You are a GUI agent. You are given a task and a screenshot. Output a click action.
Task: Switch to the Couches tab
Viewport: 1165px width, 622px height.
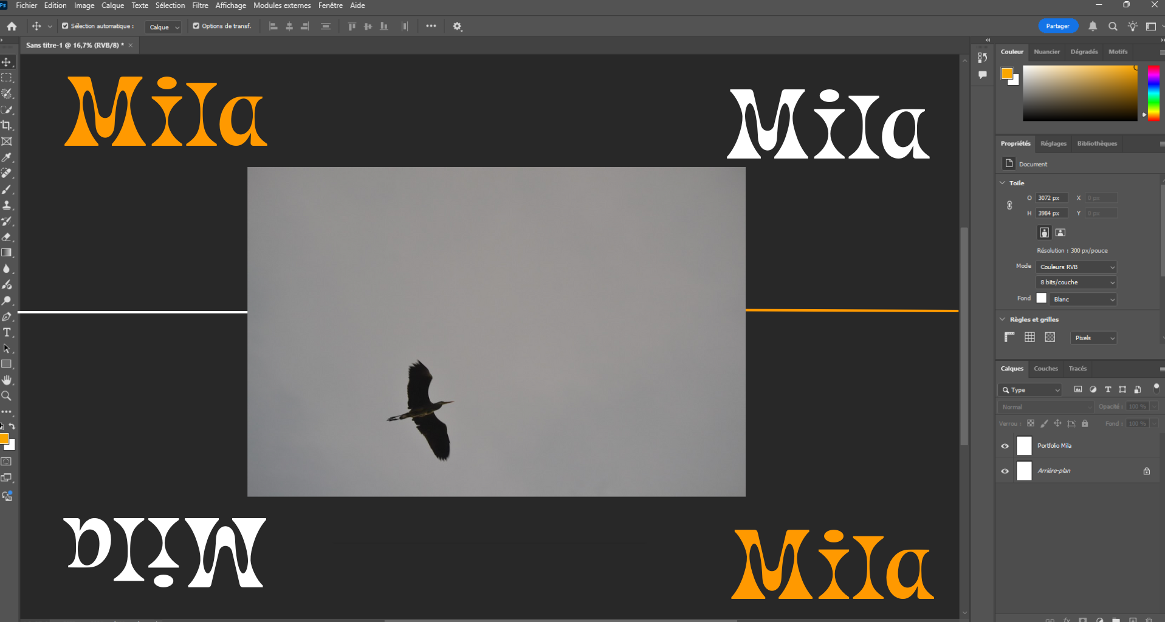click(1045, 369)
